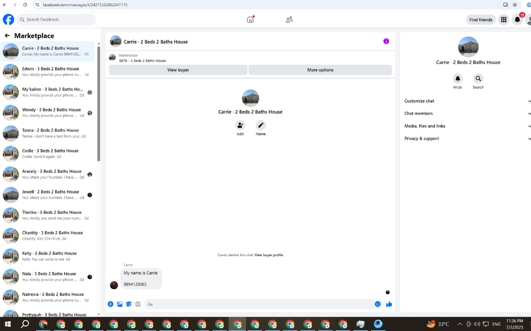
Task: Open the Notifications bell icon
Action: 517,20
